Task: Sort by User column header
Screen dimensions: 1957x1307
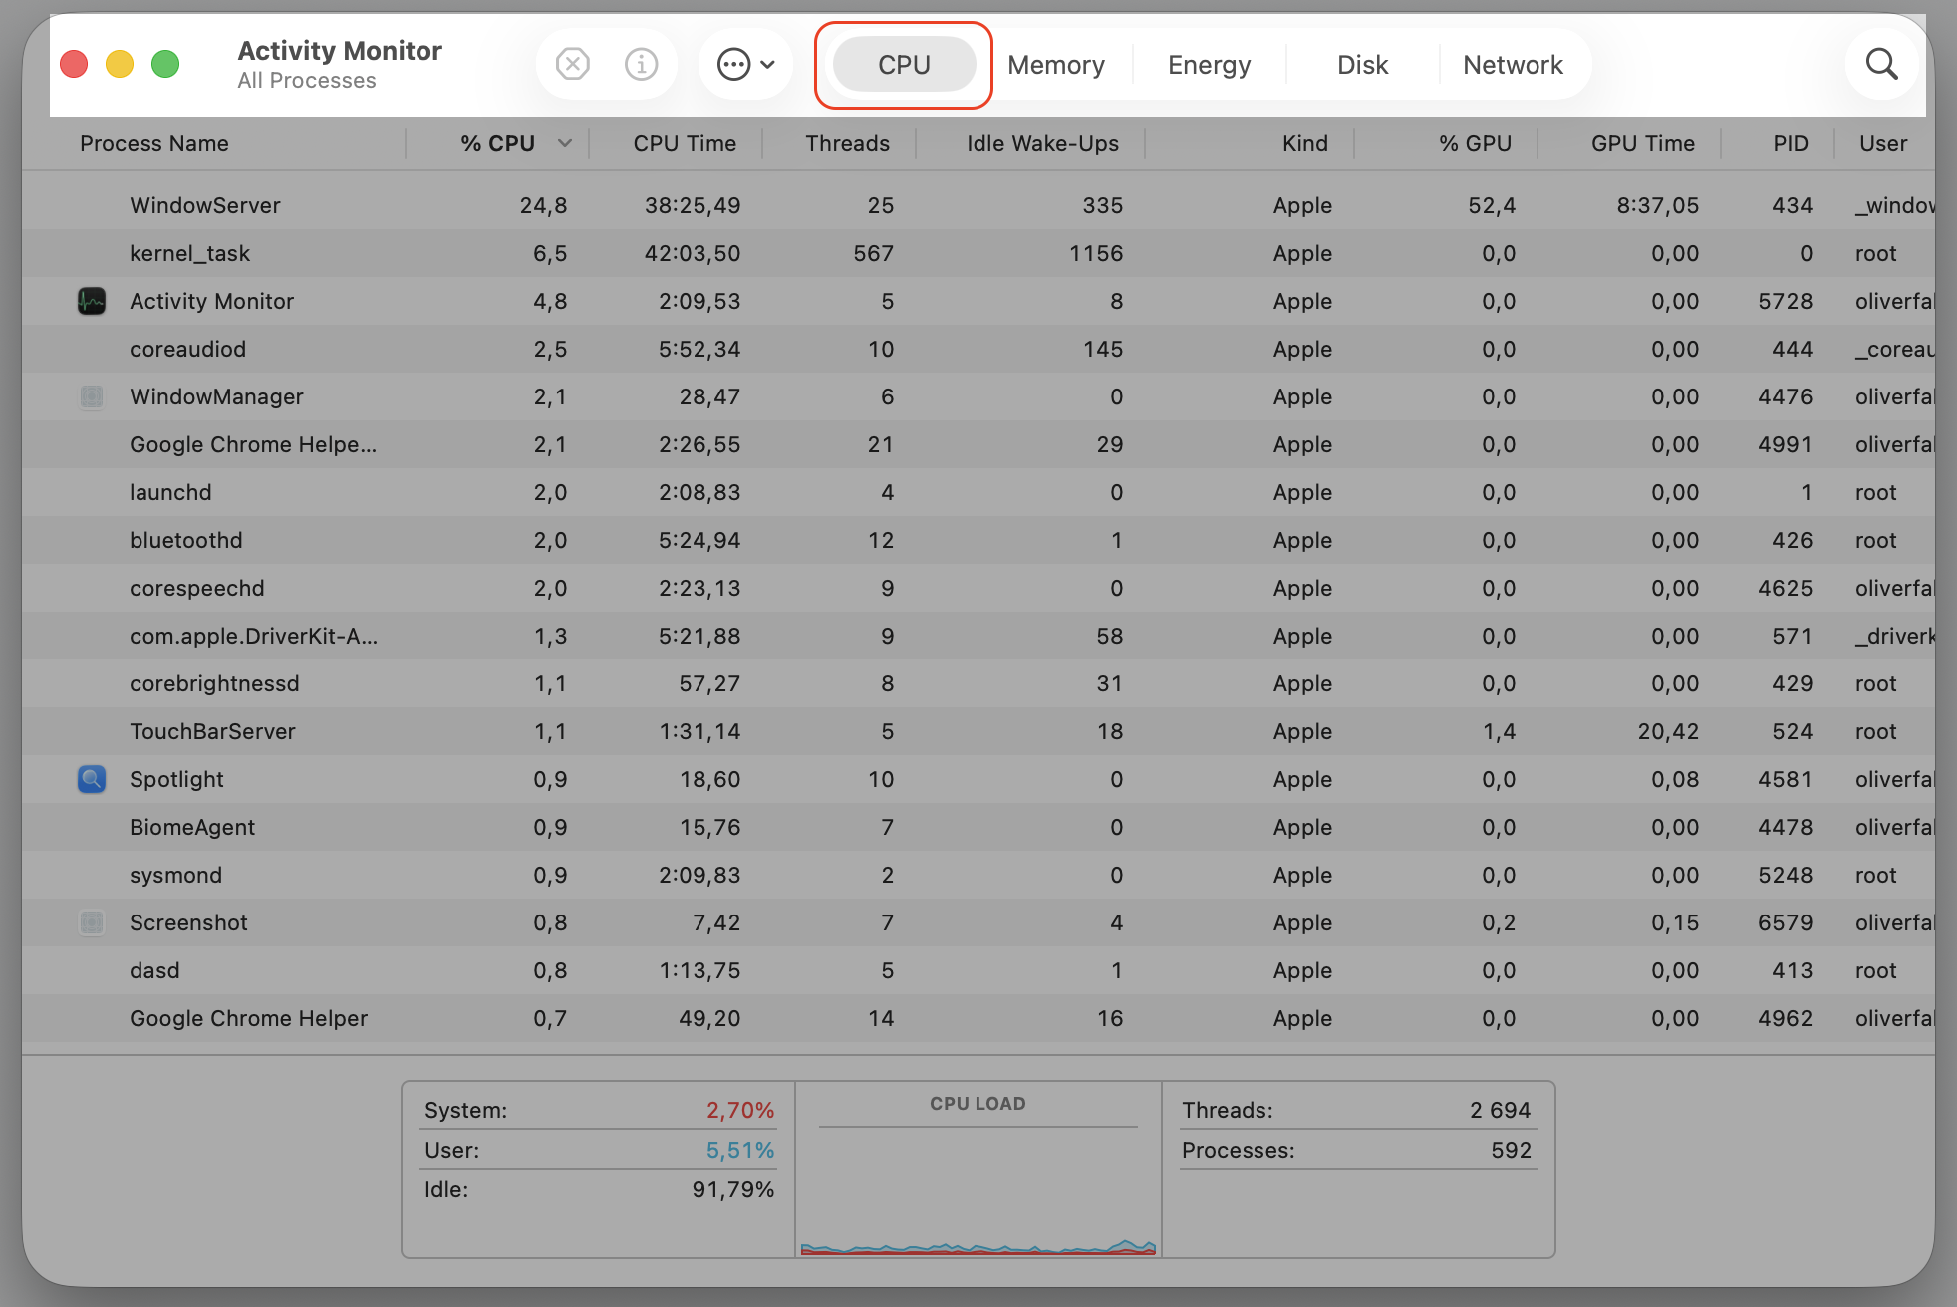Action: (x=1883, y=143)
